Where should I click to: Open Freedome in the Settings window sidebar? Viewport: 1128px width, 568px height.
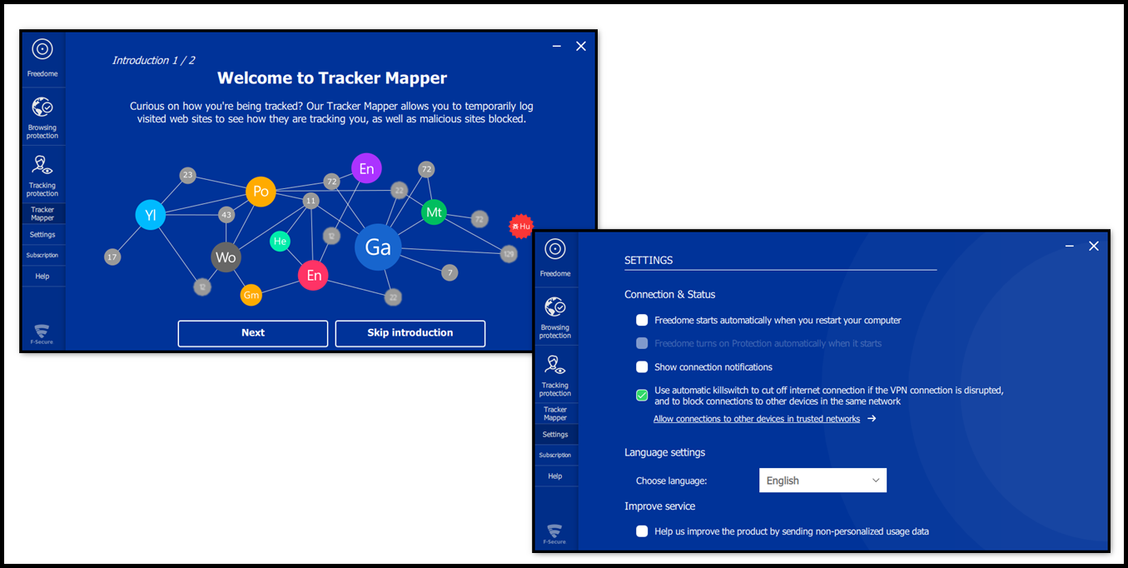coord(555,258)
